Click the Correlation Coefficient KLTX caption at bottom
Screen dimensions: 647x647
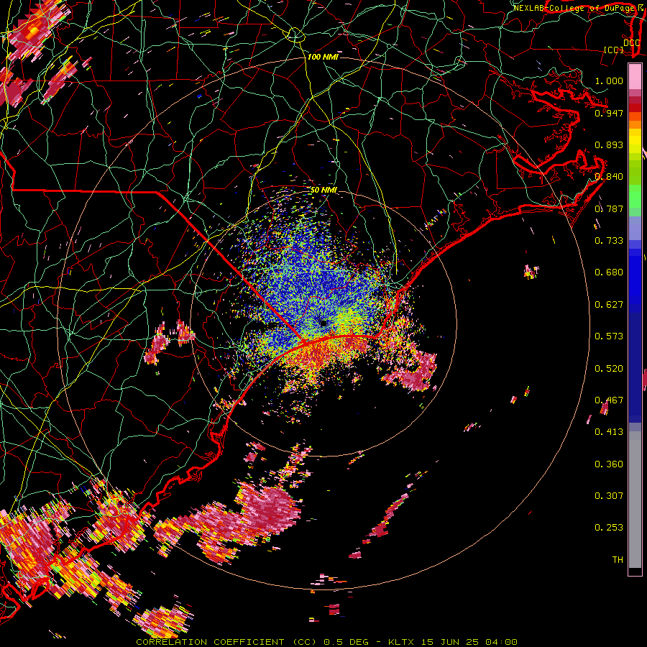[x=326, y=642]
